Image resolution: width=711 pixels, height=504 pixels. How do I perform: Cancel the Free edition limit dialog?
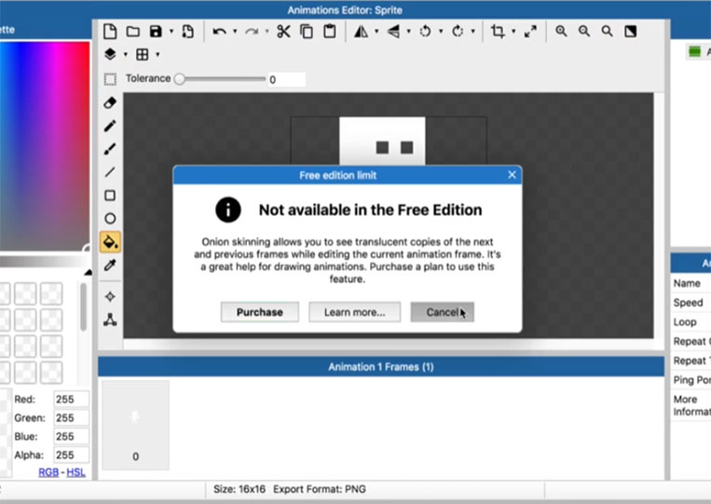click(x=442, y=312)
